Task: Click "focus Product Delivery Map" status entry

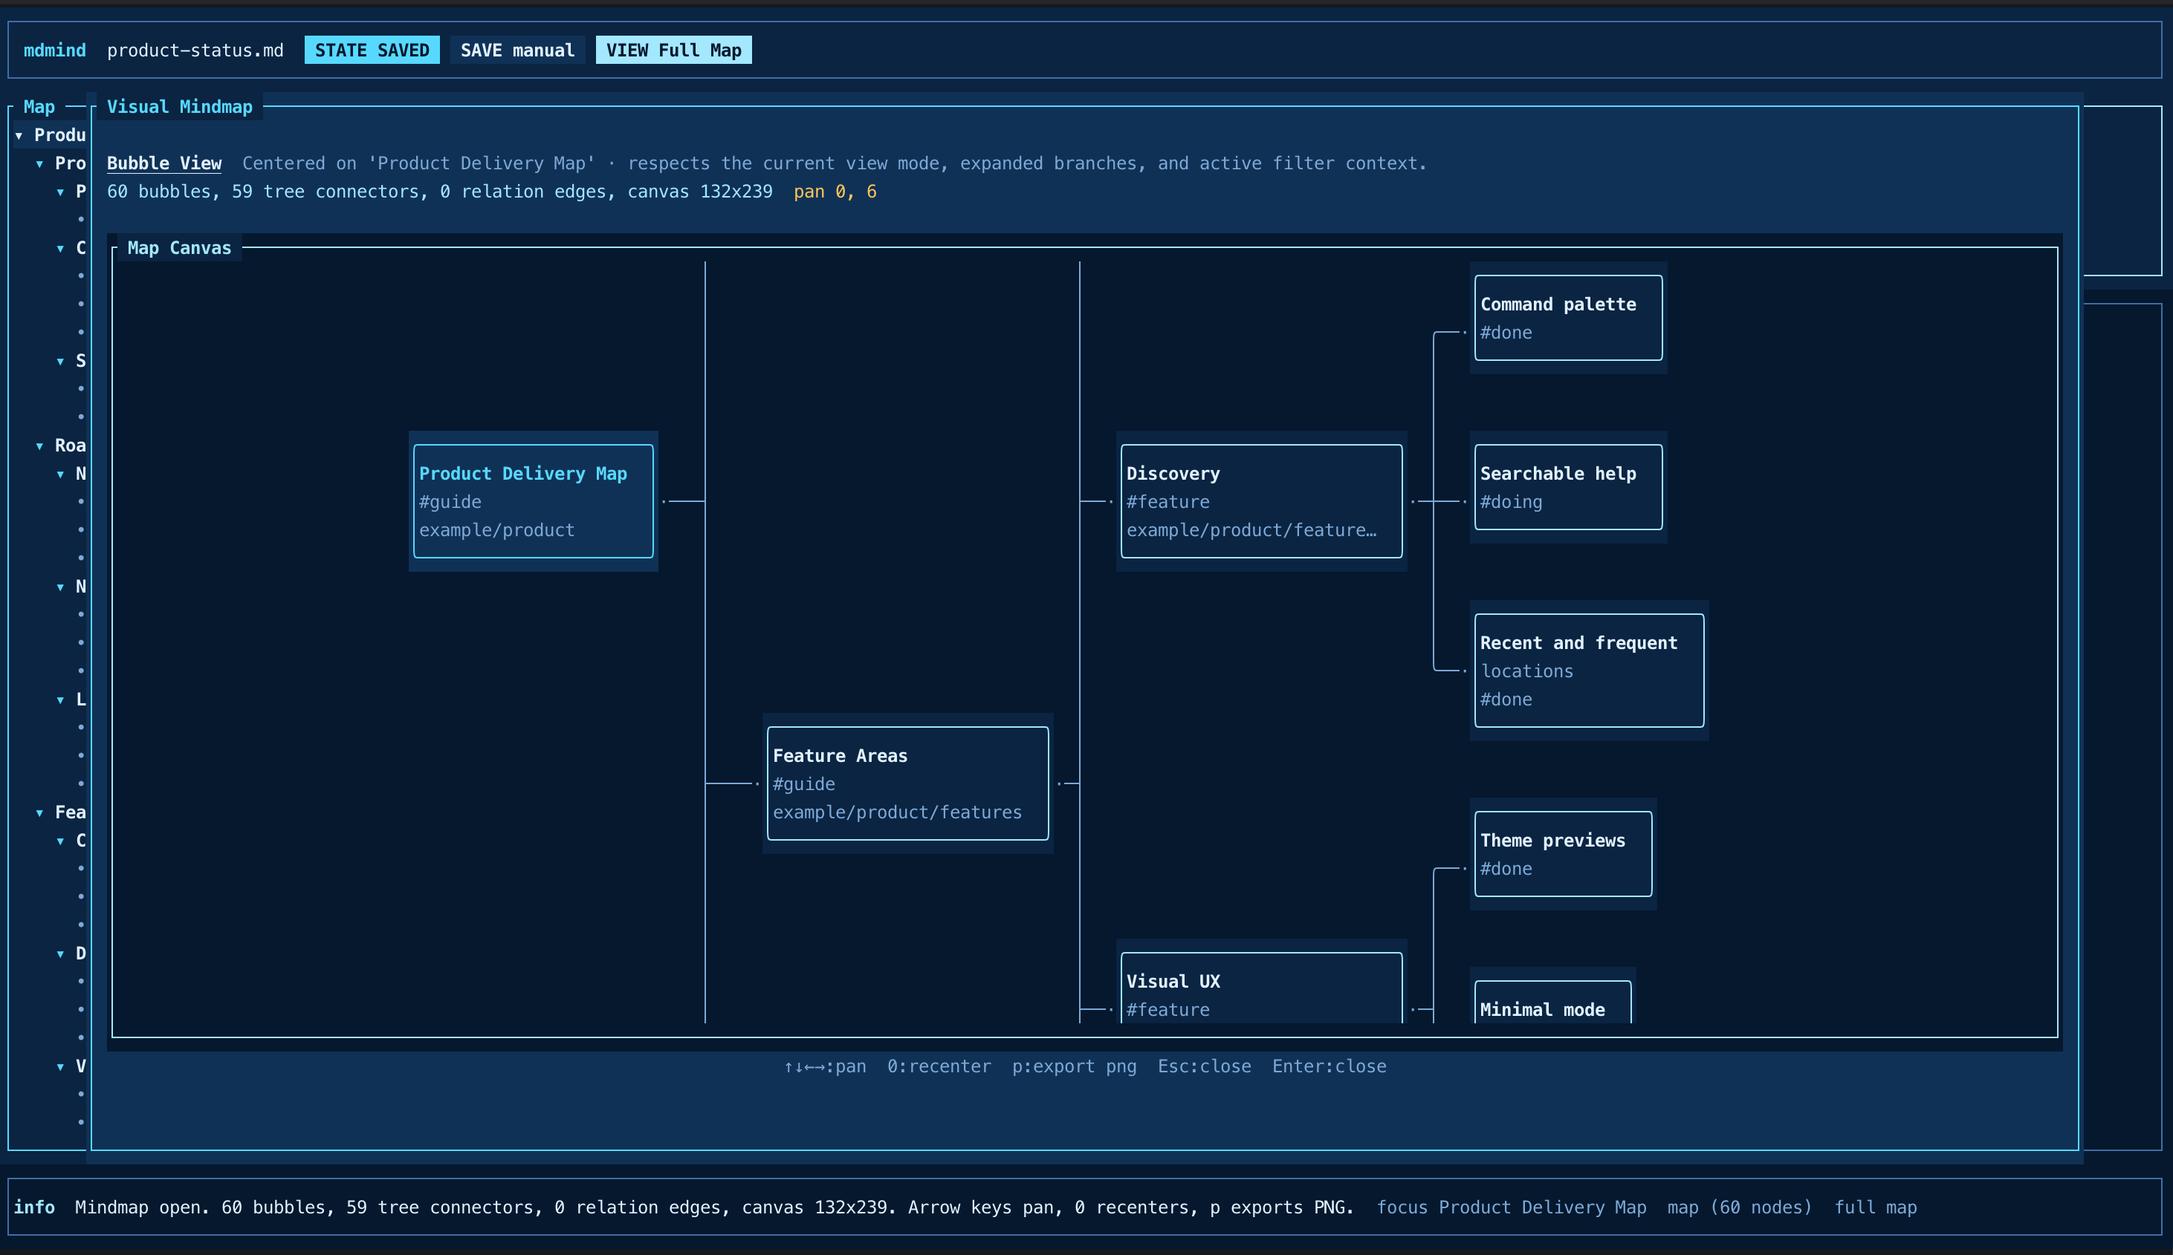Action: point(1513,1207)
